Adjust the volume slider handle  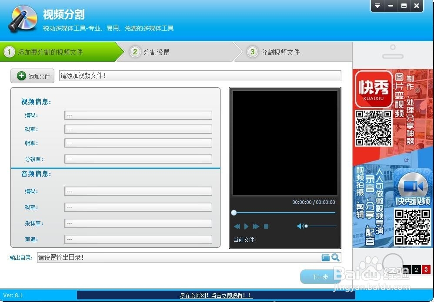tap(306, 226)
